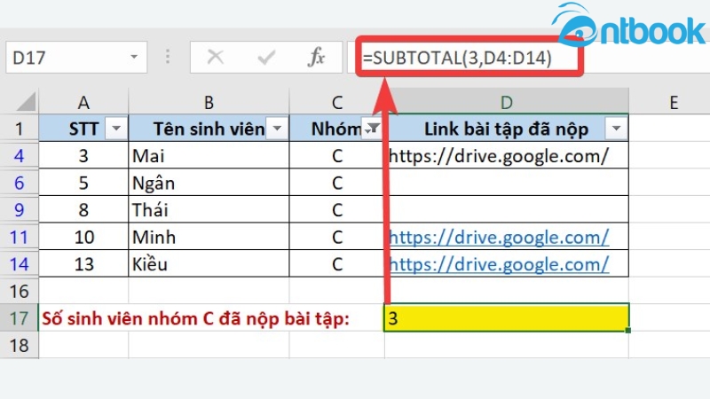Viewport: 710px width, 399px height.
Task: Open the STT column filter dropdown
Action: pyautogui.click(x=116, y=129)
